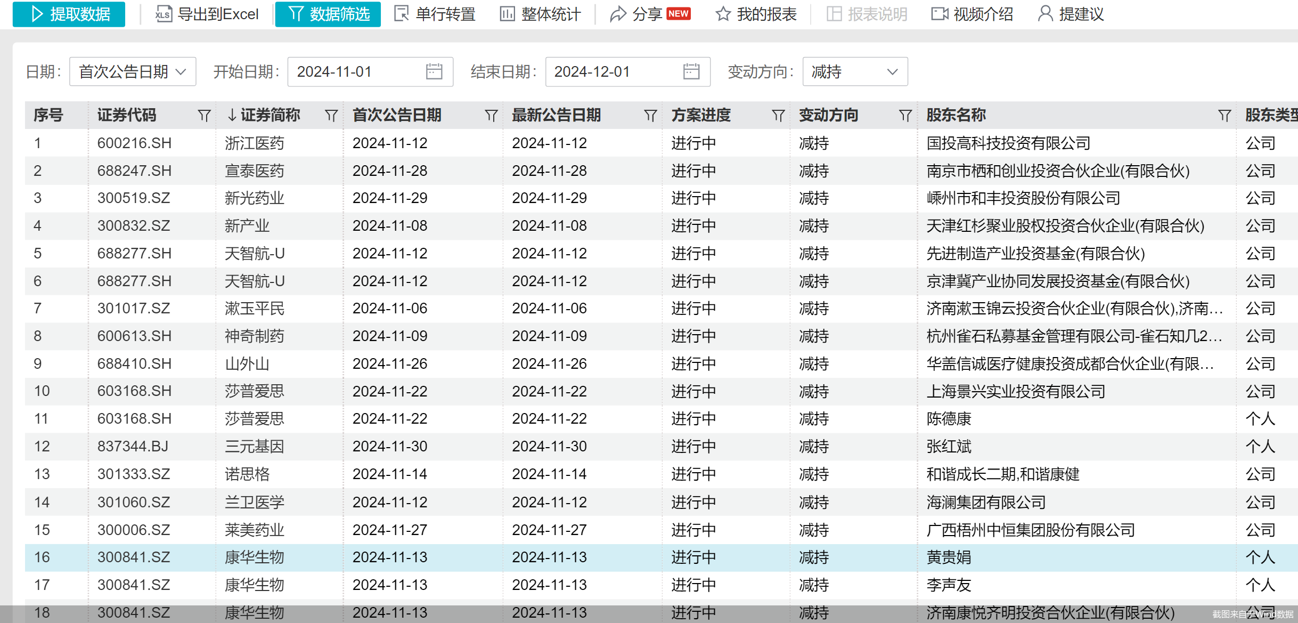Open the 变动方向 dropdown showing 减持
This screenshot has height=623, width=1298.
854,71
